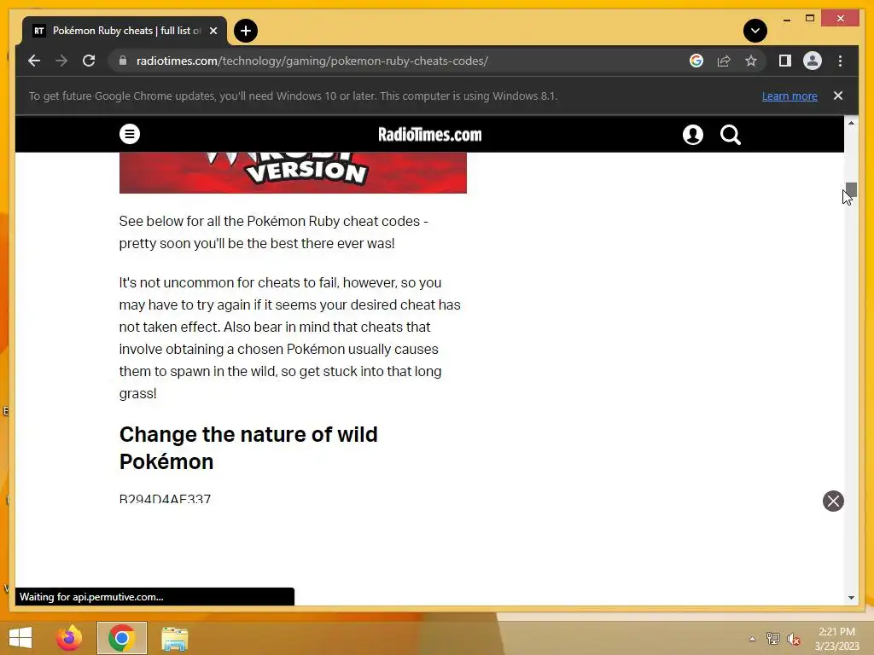Open RadioTimes search icon
This screenshot has height=655, width=874.
[731, 135]
